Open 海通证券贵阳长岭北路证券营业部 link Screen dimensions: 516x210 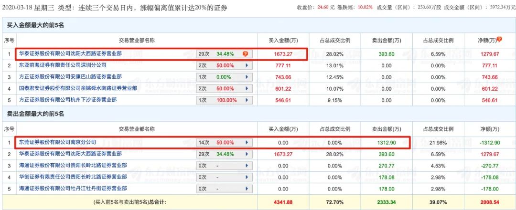click(73, 165)
